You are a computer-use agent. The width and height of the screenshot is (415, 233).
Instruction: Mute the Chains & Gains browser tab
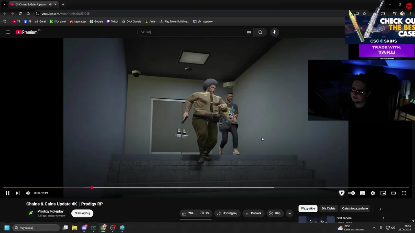click(50, 5)
